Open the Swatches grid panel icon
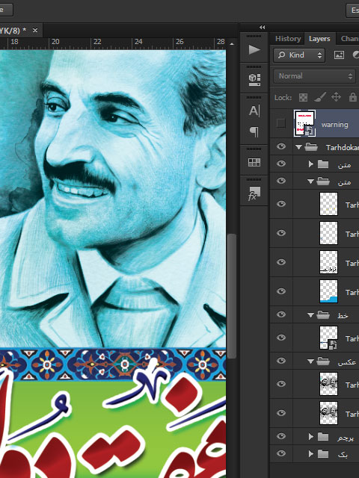Screen dimensions: 359x478 tap(254, 162)
